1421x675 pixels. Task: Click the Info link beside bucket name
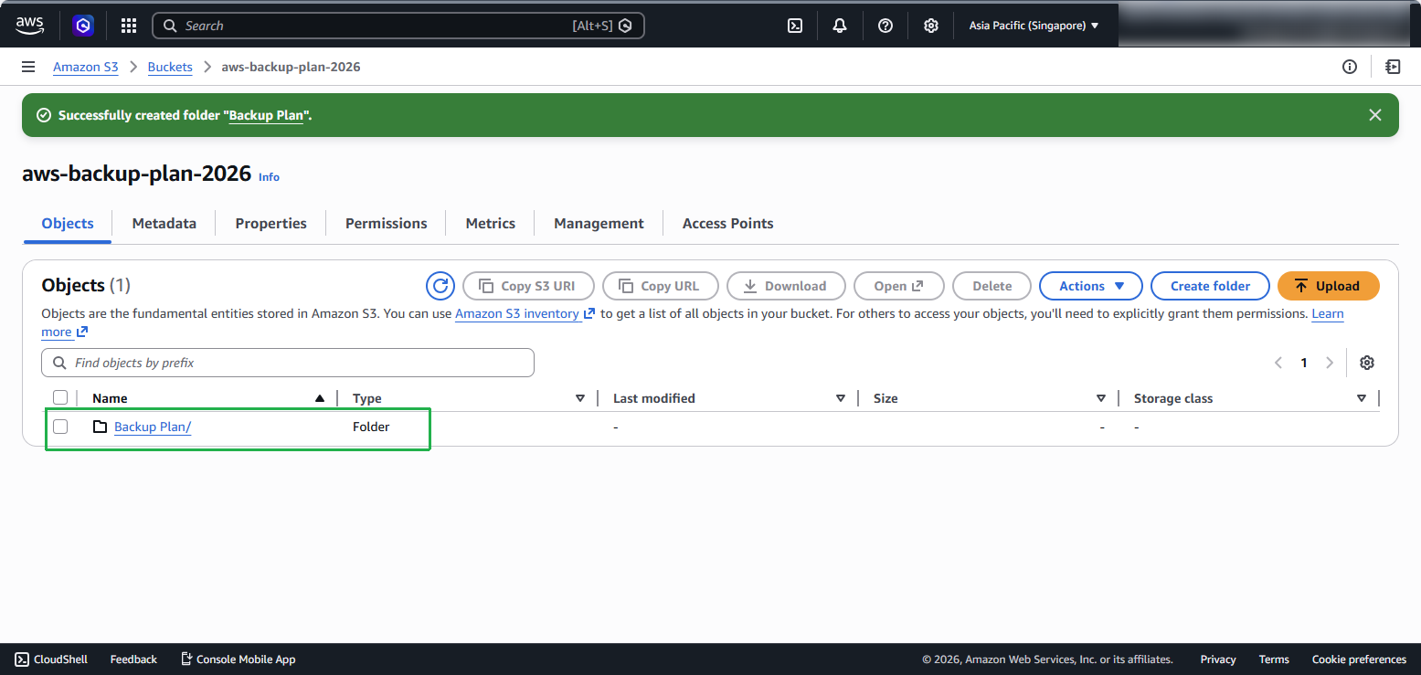[x=269, y=177]
